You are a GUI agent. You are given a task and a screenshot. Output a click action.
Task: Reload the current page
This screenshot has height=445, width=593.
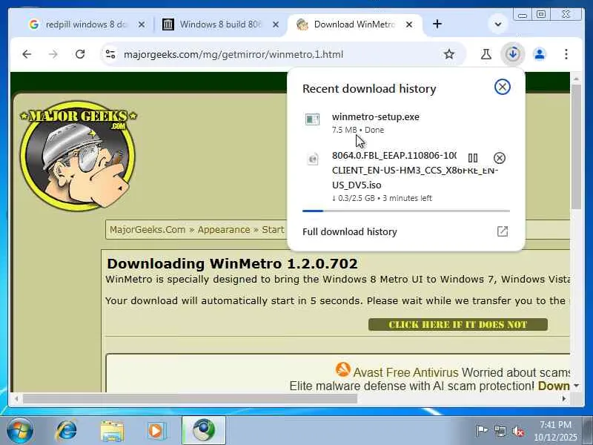point(80,54)
